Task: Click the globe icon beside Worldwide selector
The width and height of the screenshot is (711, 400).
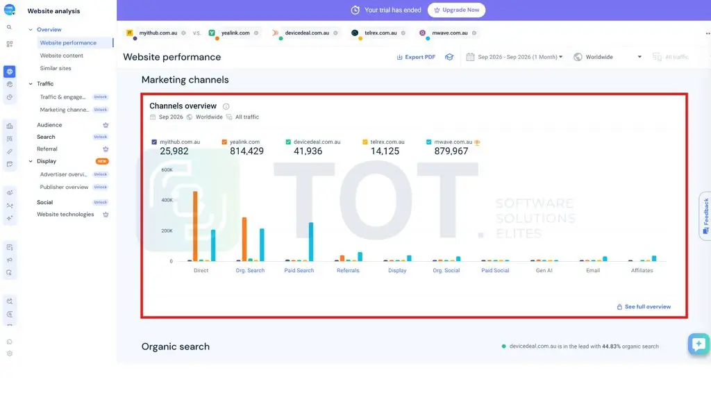Action: coord(578,57)
